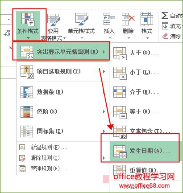The image size is (183, 193).
Task: Select 等于(E)... equal to rule
Action: 136,112
